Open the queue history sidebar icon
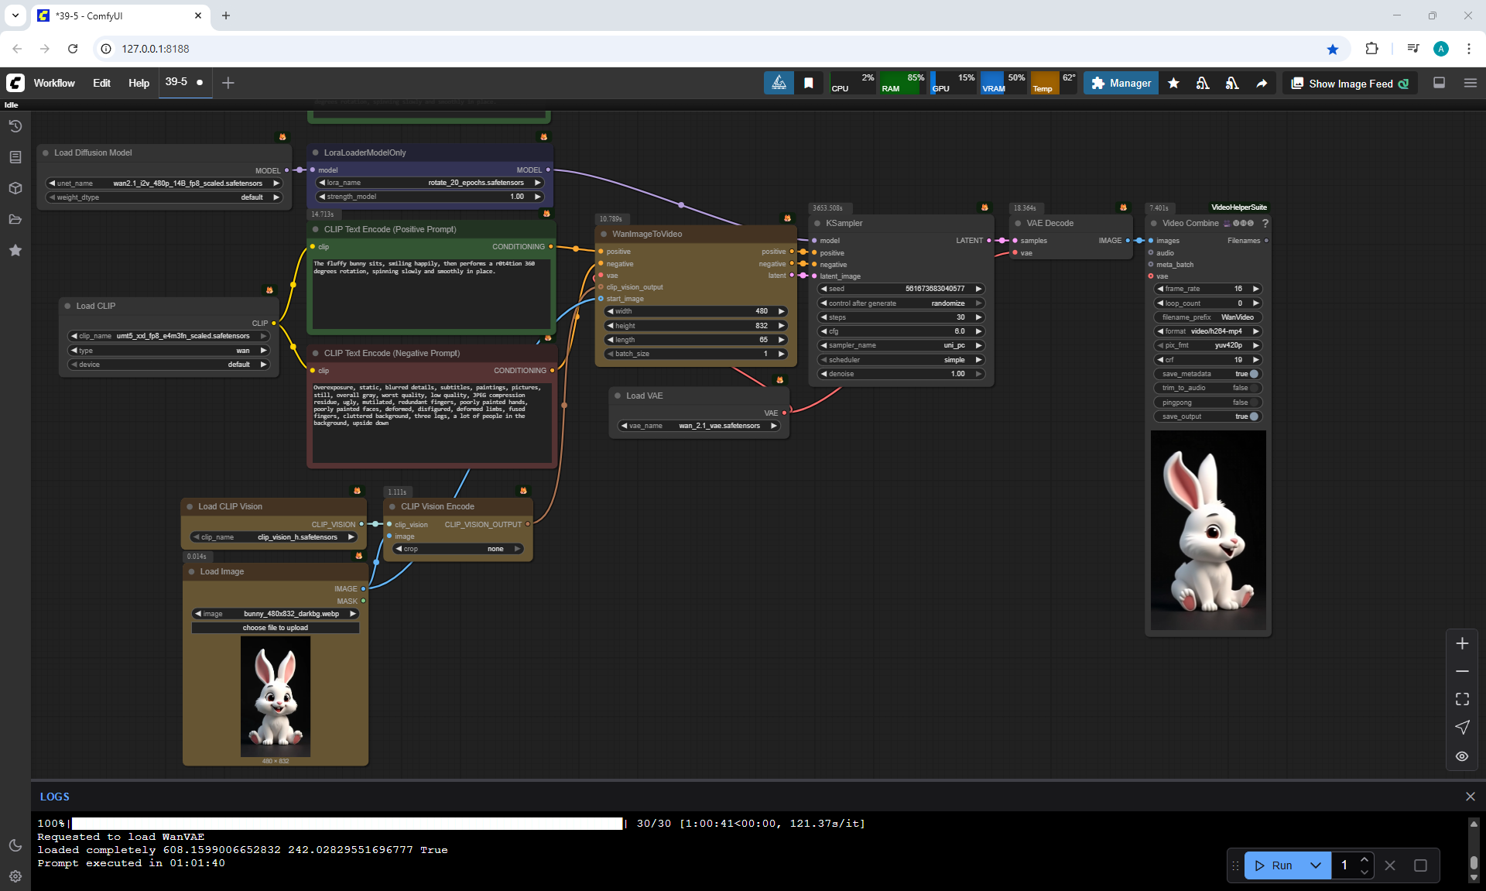1486x891 pixels. point(15,126)
